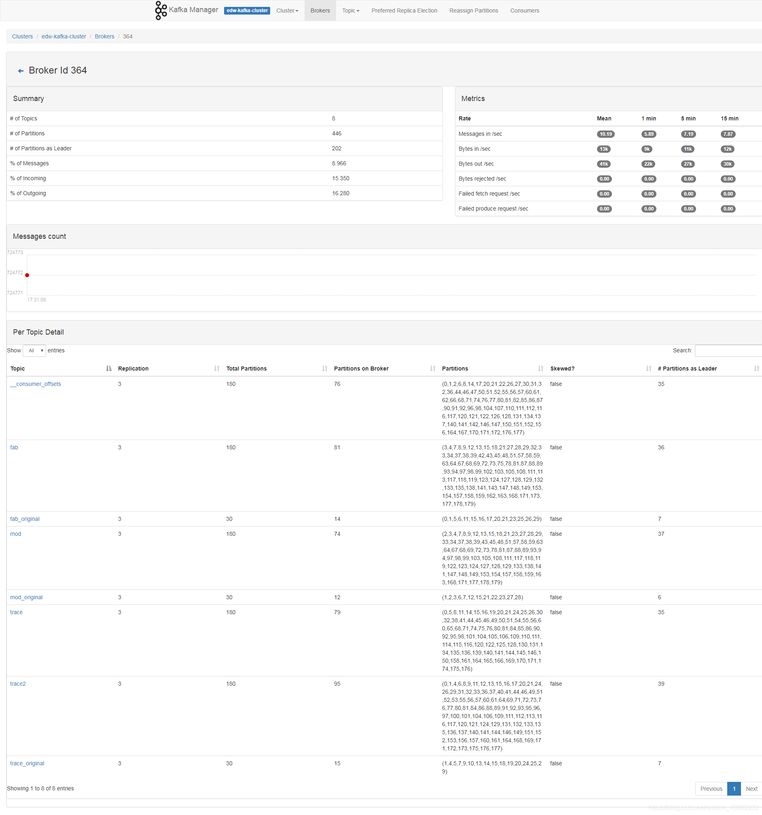Image resolution: width=762 pixels, height=815 pixels.
Task: Sort by Total Partitions sort icon
Action: (x=325, y=369)
